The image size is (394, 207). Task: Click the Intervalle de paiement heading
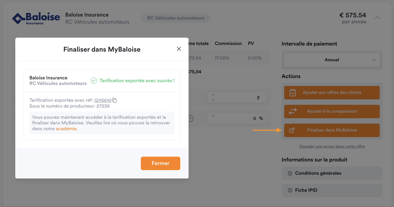(x=309, y=44)
